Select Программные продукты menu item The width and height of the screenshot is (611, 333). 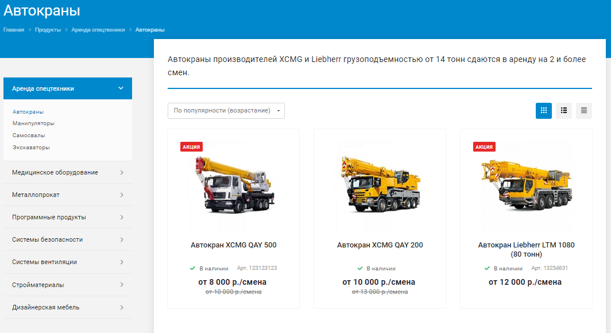[x=68, y=218]
